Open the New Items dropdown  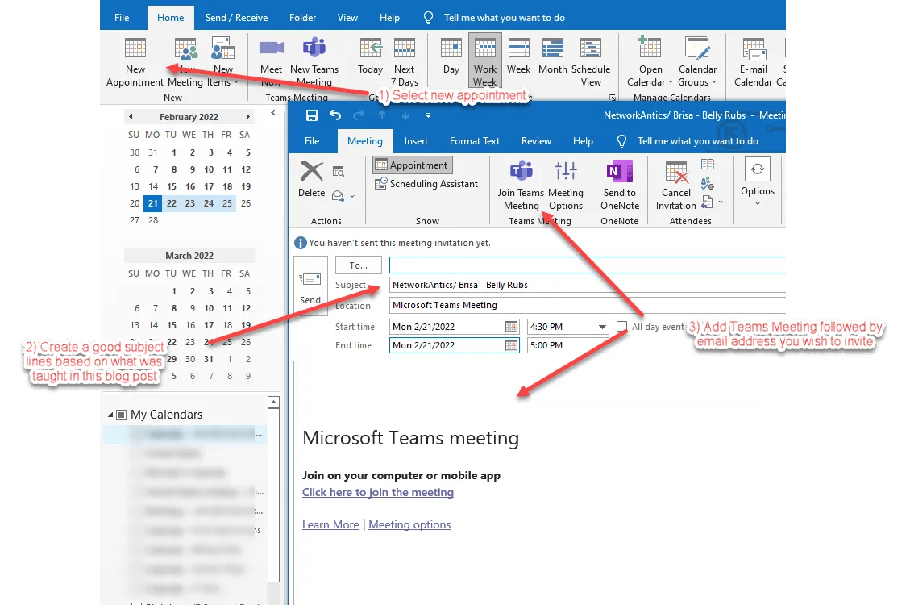pos(222,62)
